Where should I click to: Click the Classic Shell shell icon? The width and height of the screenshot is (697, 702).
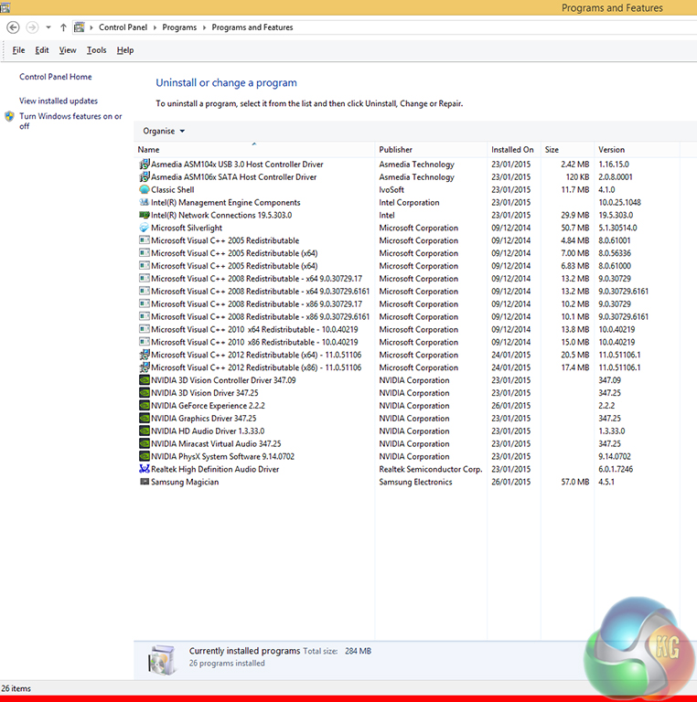tap(145, 189)
